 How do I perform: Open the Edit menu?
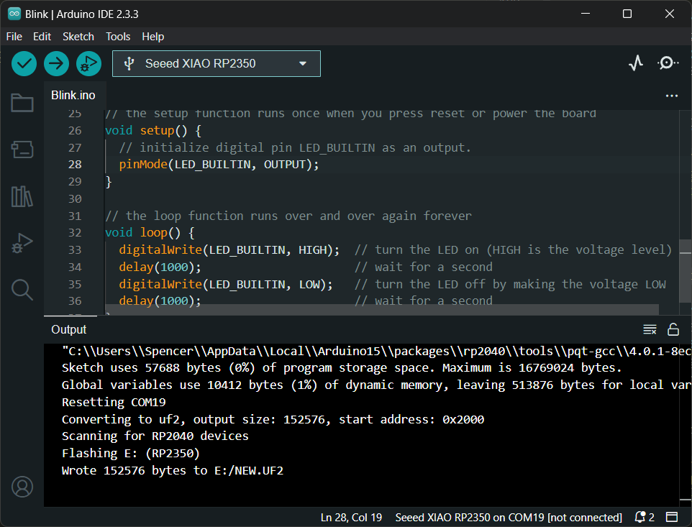(x=42, y=37)
